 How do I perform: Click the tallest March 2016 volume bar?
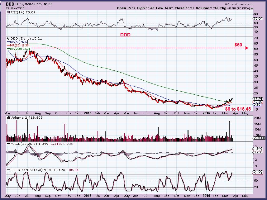point(229,131)
